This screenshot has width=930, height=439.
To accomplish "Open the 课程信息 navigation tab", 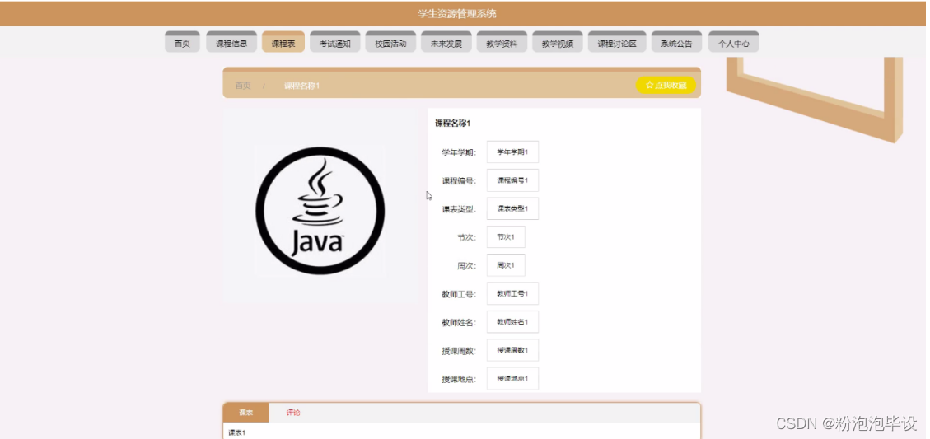I will tap(231, 42).
